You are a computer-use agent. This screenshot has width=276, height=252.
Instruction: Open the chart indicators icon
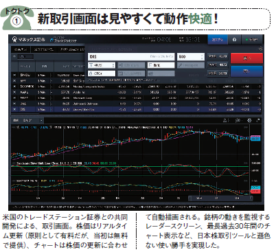point(238,120)
